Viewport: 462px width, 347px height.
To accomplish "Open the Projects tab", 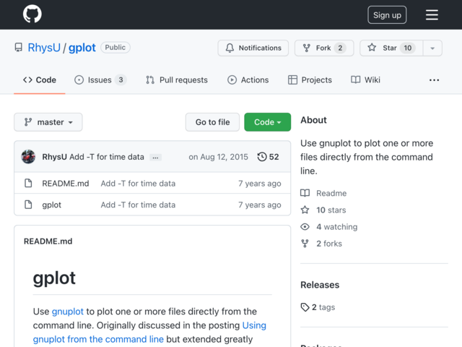I will (310, 80).
